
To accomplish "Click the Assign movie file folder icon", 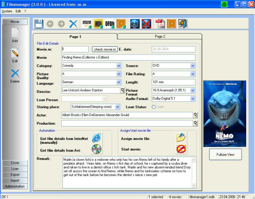I will coord(181,138).
